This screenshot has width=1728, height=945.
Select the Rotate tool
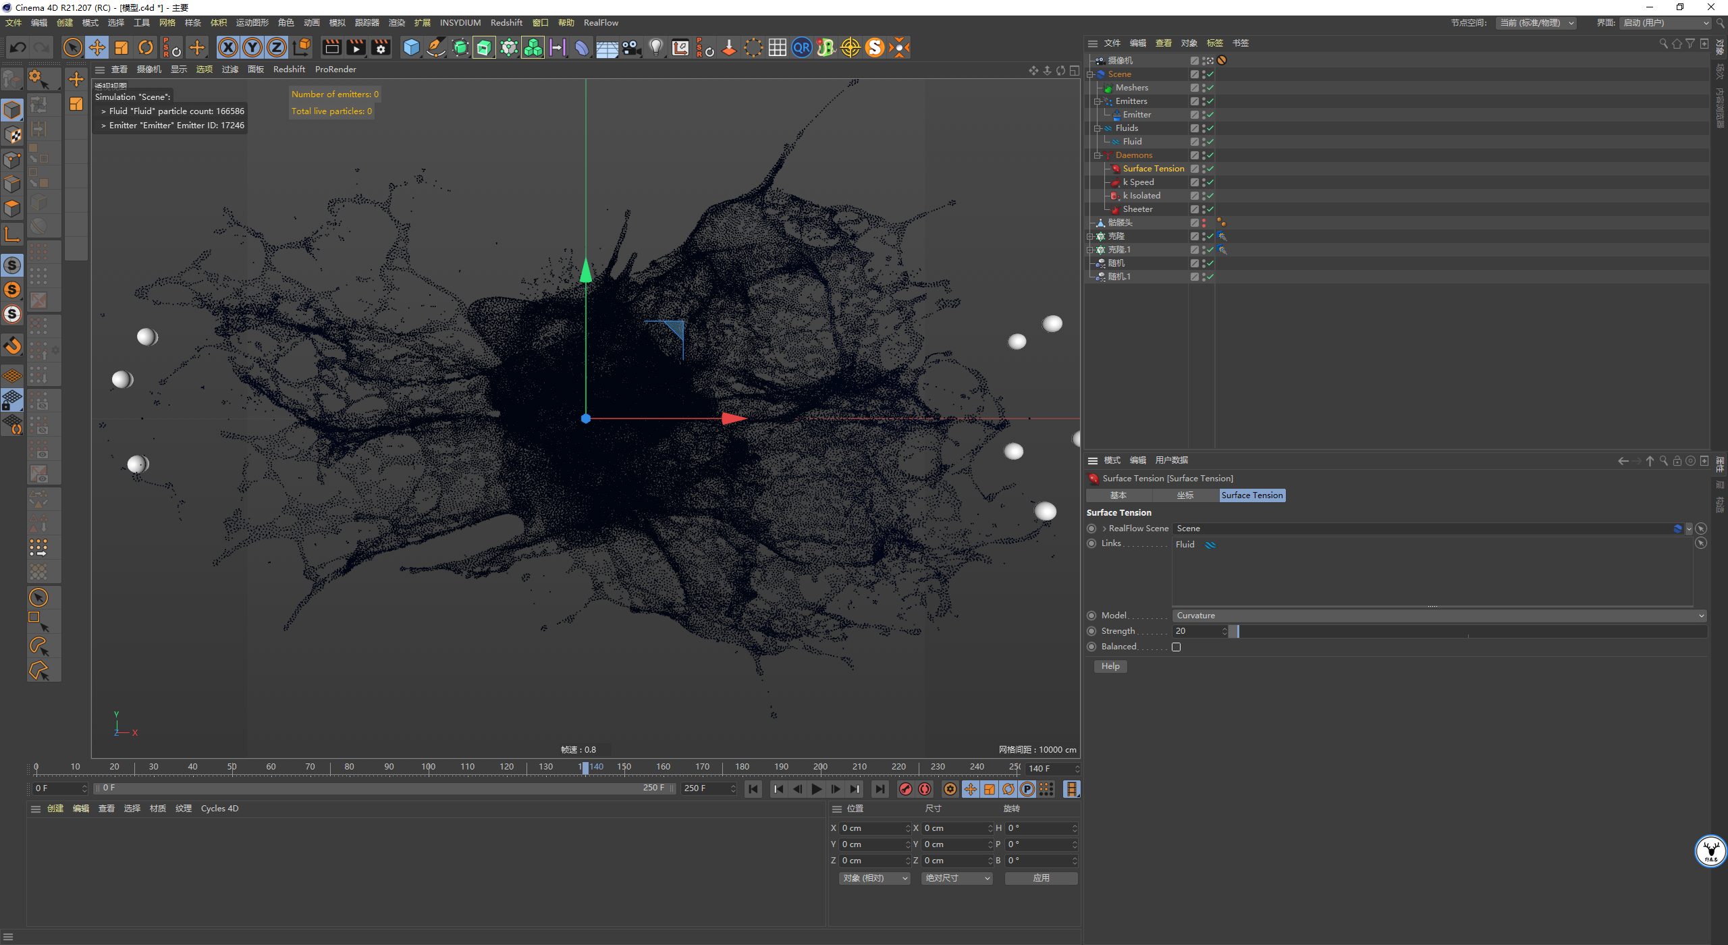(x=146, y=47)
